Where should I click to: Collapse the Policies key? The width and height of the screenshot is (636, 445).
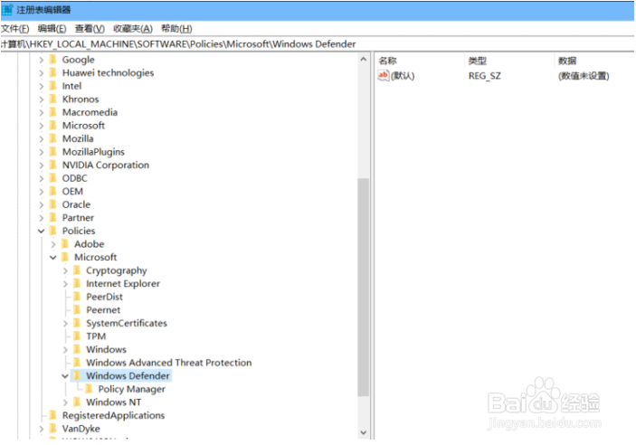click(x=41, y=232)
